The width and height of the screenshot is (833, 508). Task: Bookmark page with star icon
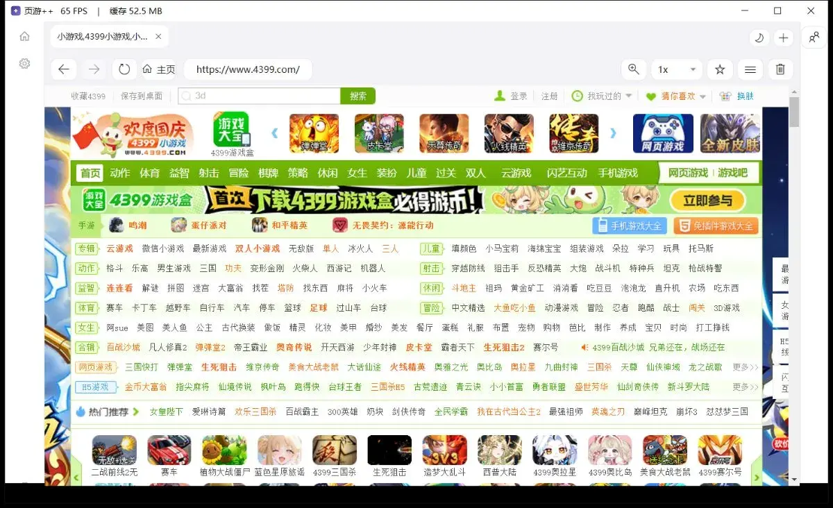720,69
